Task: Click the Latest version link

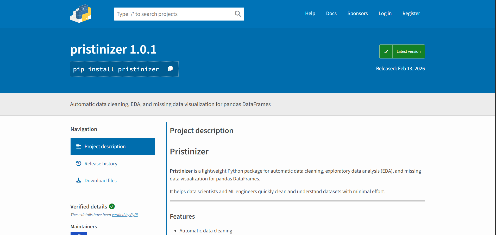Action: (x=409, y=51)
